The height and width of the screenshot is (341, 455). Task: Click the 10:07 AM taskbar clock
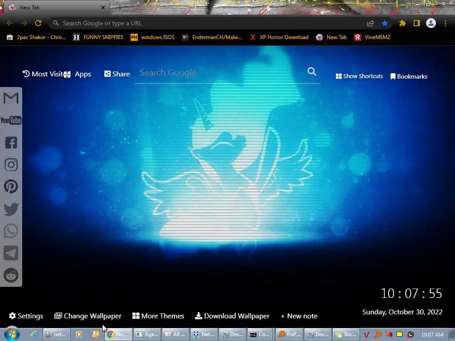tap(432, 335)
